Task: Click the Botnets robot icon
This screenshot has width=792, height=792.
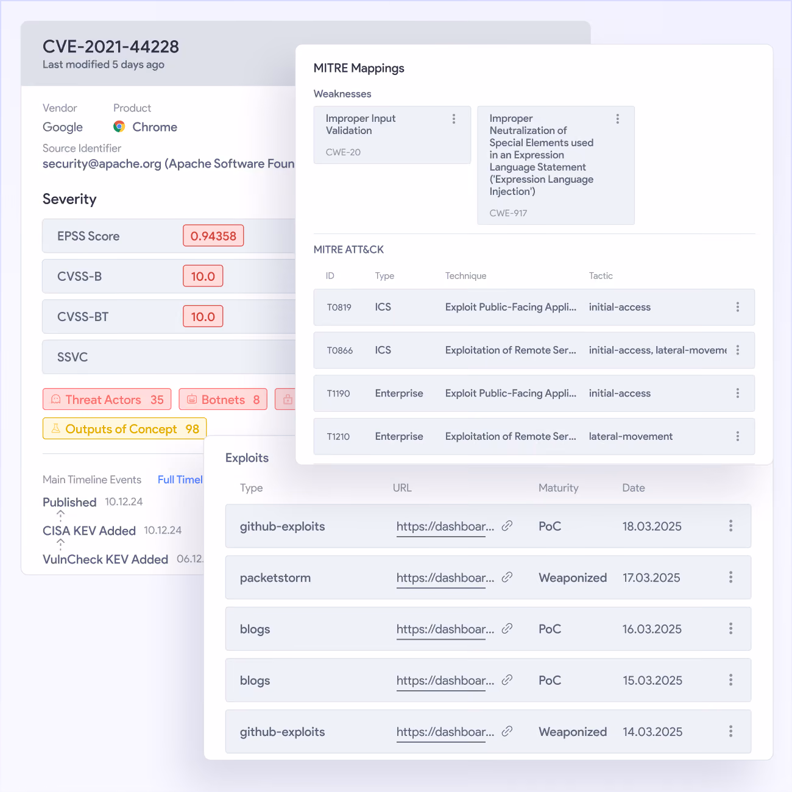Action: coord(192,399)
